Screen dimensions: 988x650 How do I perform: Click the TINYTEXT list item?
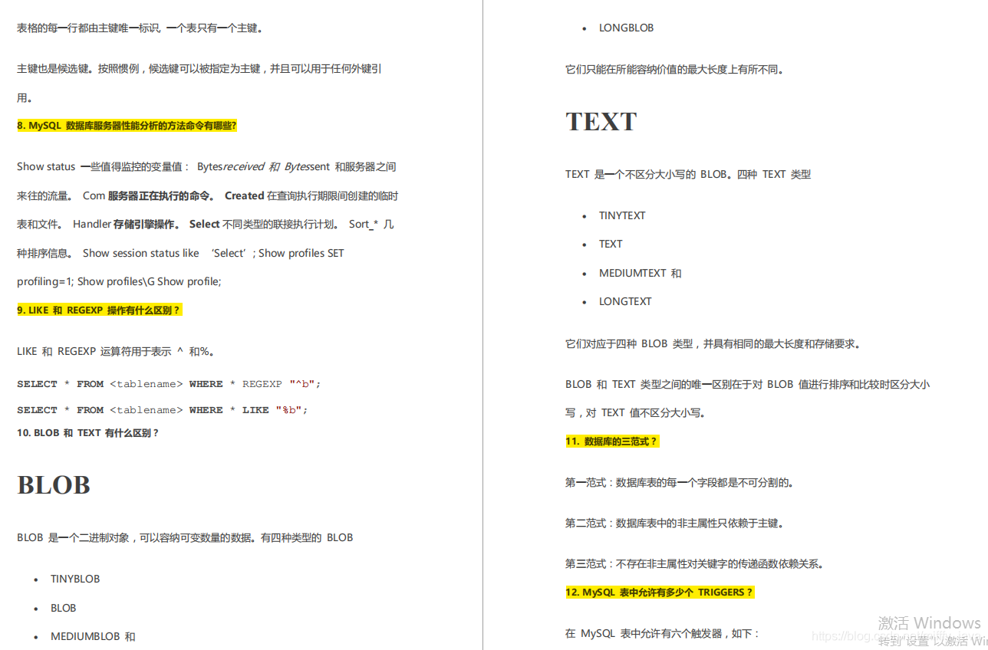(622, 216)
